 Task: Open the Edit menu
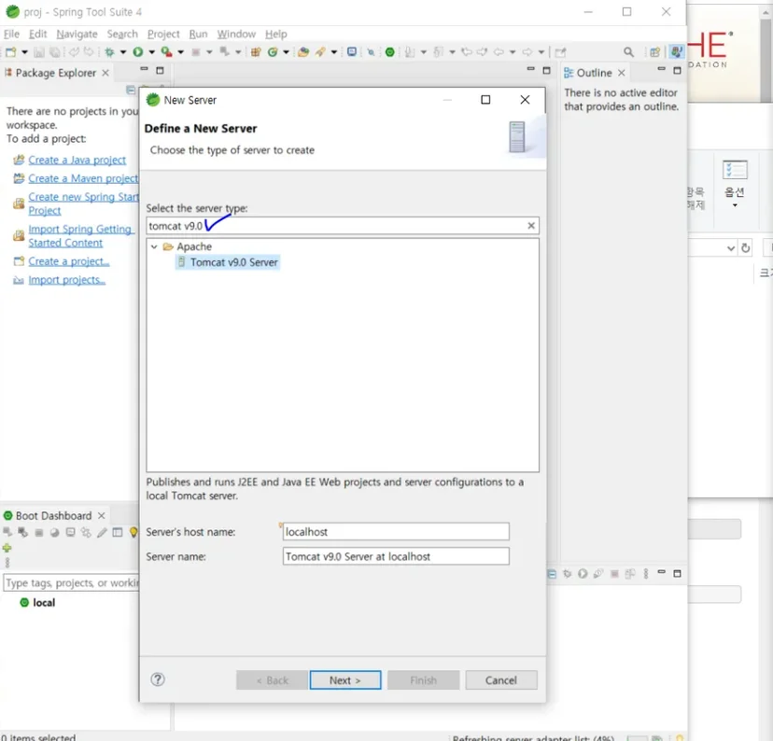[x=38, y=34]
